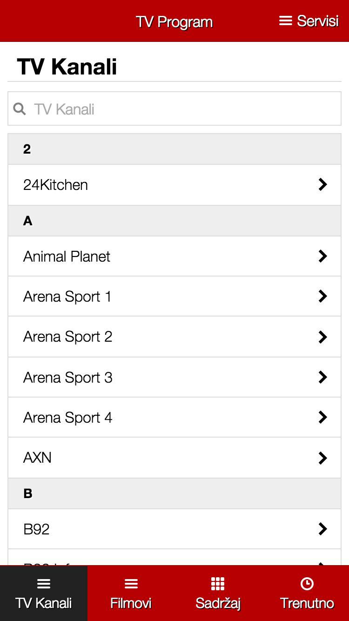This screenshot has width=349, height=621.
Task: Click the TV Kanali tab list icon
Action: point(44,584)
